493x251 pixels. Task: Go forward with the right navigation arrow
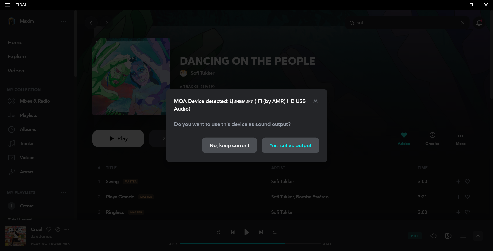[x=107, y=23]
